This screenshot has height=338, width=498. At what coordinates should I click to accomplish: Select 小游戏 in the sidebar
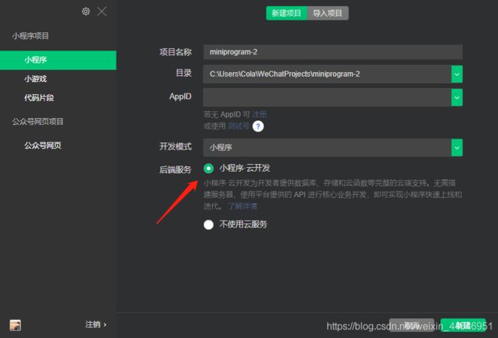[x=35, y=79]
